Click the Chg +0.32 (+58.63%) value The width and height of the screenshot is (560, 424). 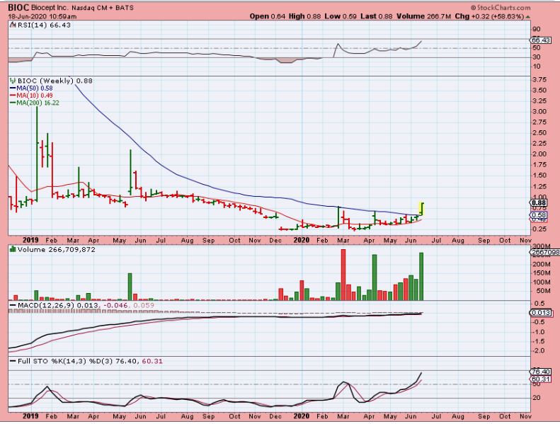coord(490,16)
